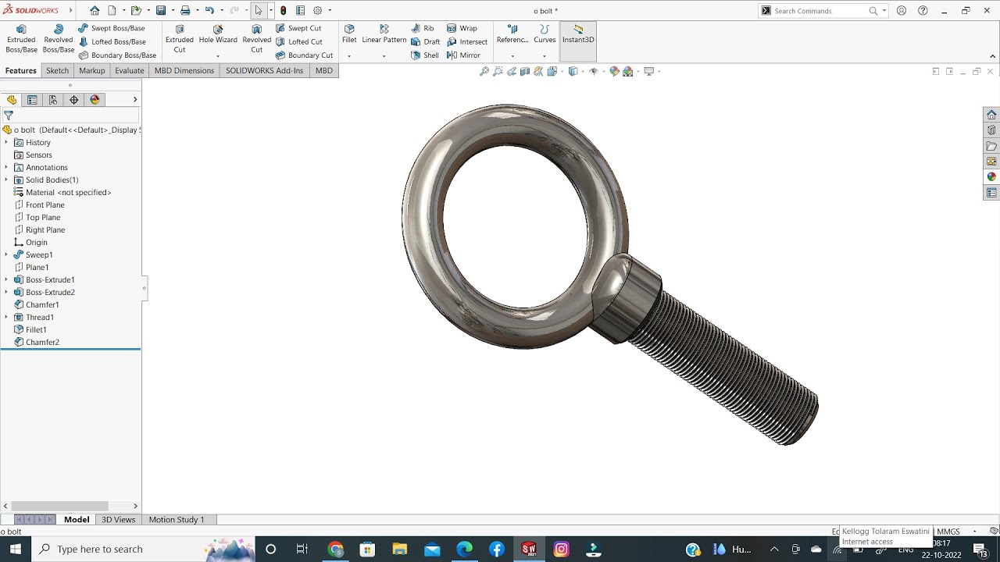Image resolution: width=1000 pixels, height=562 pixels.
Task: Click the Rebuild traffic light icon
Action: 283,10
